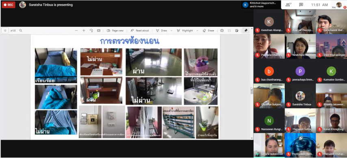Click the page number input field
This screenshot has height=158, width=347.
5,31
